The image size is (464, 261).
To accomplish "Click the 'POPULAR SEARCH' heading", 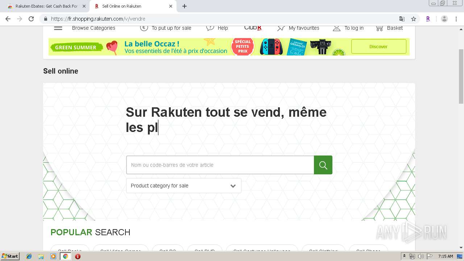I will (x=90, y=232).
